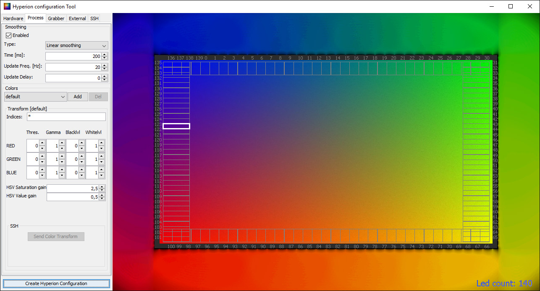540x291 pixels.
Task: Increase GREEN Thres. with up arrow
Action: [42, 157]
